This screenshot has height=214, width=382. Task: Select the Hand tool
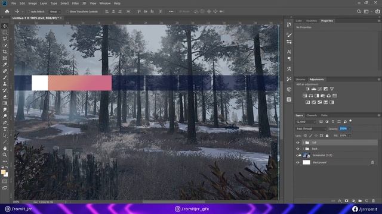[5, 148]
